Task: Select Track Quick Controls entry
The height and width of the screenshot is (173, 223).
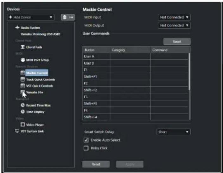Action: pos(41,80)
